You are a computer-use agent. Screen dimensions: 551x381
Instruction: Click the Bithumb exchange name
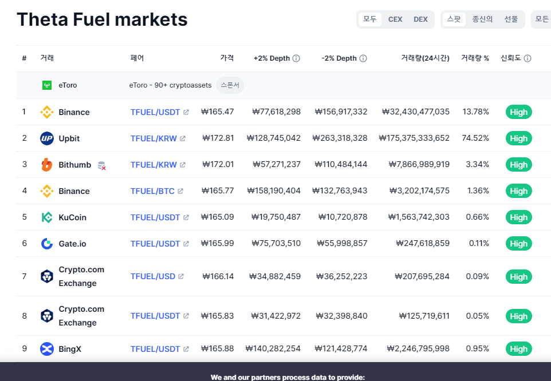point(74,165)
